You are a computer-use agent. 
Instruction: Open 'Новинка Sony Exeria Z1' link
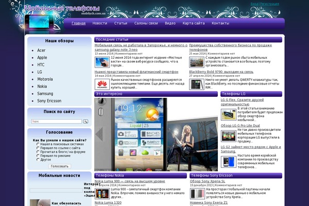pos(209,202)
